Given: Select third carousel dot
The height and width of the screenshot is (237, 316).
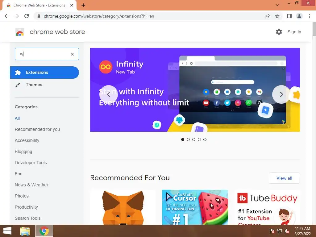Looking at the screenshot, I should (194, 139).
